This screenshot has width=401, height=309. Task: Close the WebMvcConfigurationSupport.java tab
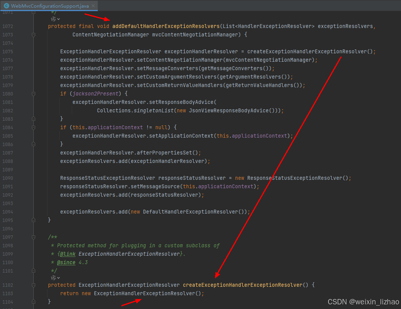coord(93,6)
